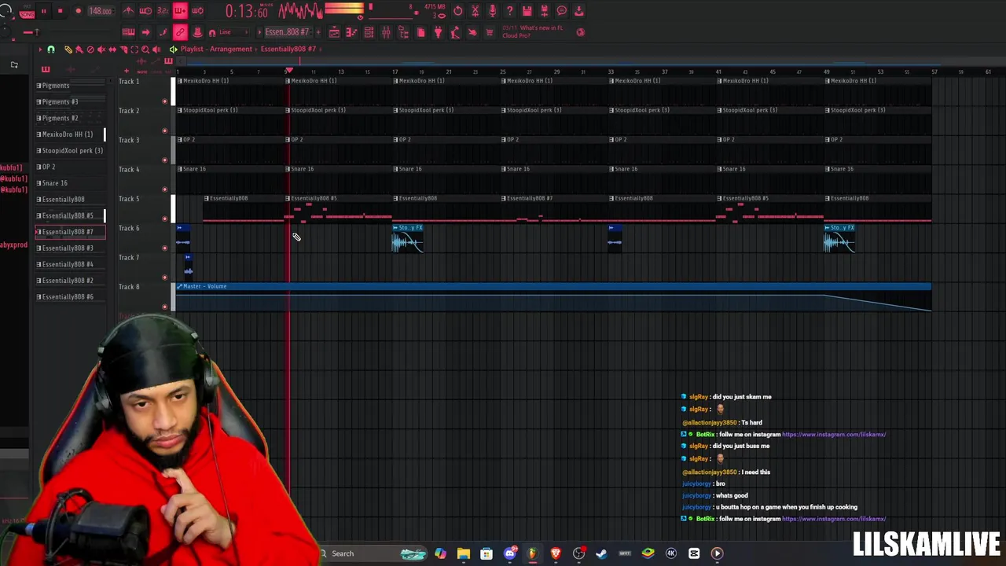Image resolution: width=1006 pixels, height=566 pixels.
Task: Select the playlist pencil draw tool
Action: click(x=68, y=50)
